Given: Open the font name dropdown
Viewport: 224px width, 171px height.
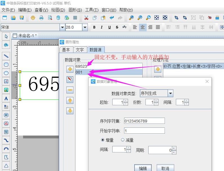Looking at the screenshot, I should pyautogui.click(x=62, y=27).
